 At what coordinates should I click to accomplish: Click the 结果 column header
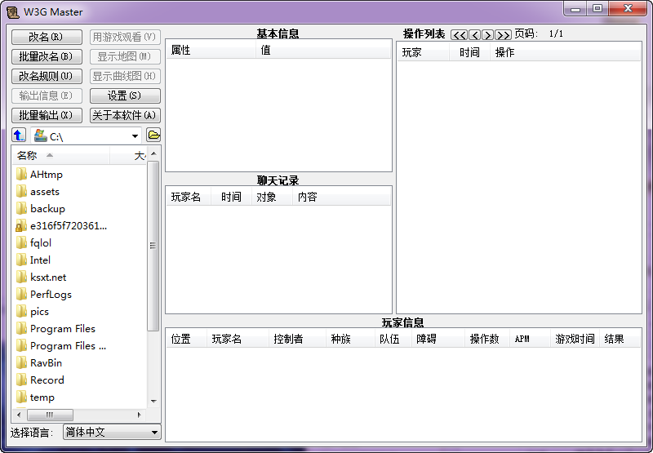point(620,339)
